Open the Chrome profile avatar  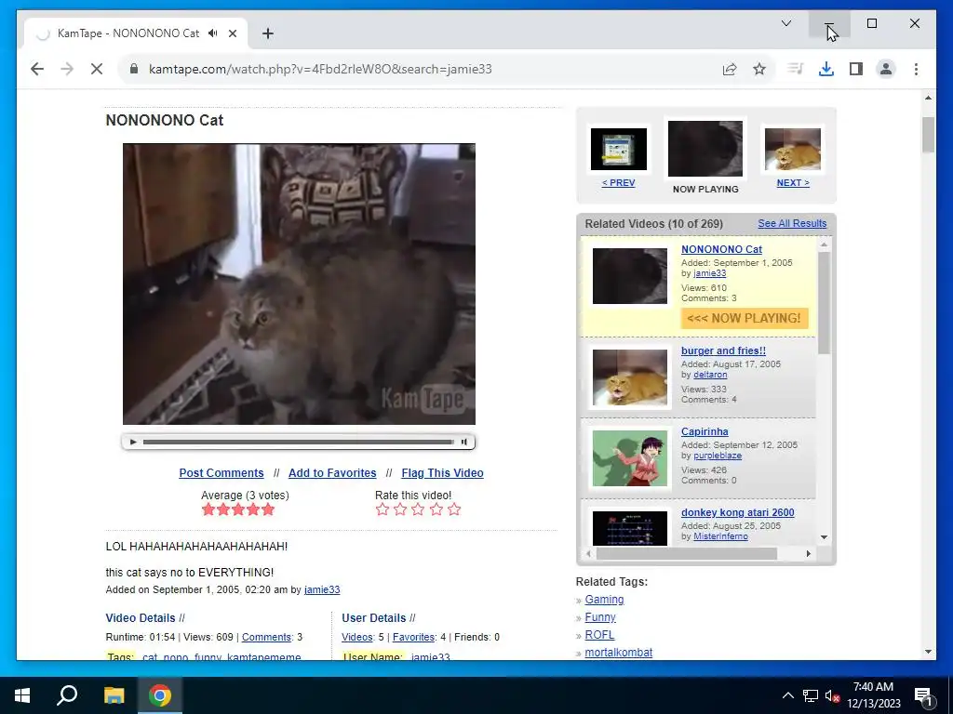pyautogui.click(x=886, y=69)
